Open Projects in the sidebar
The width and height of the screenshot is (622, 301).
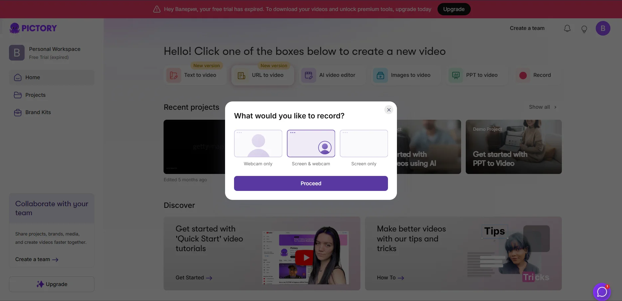coord(52,95)
